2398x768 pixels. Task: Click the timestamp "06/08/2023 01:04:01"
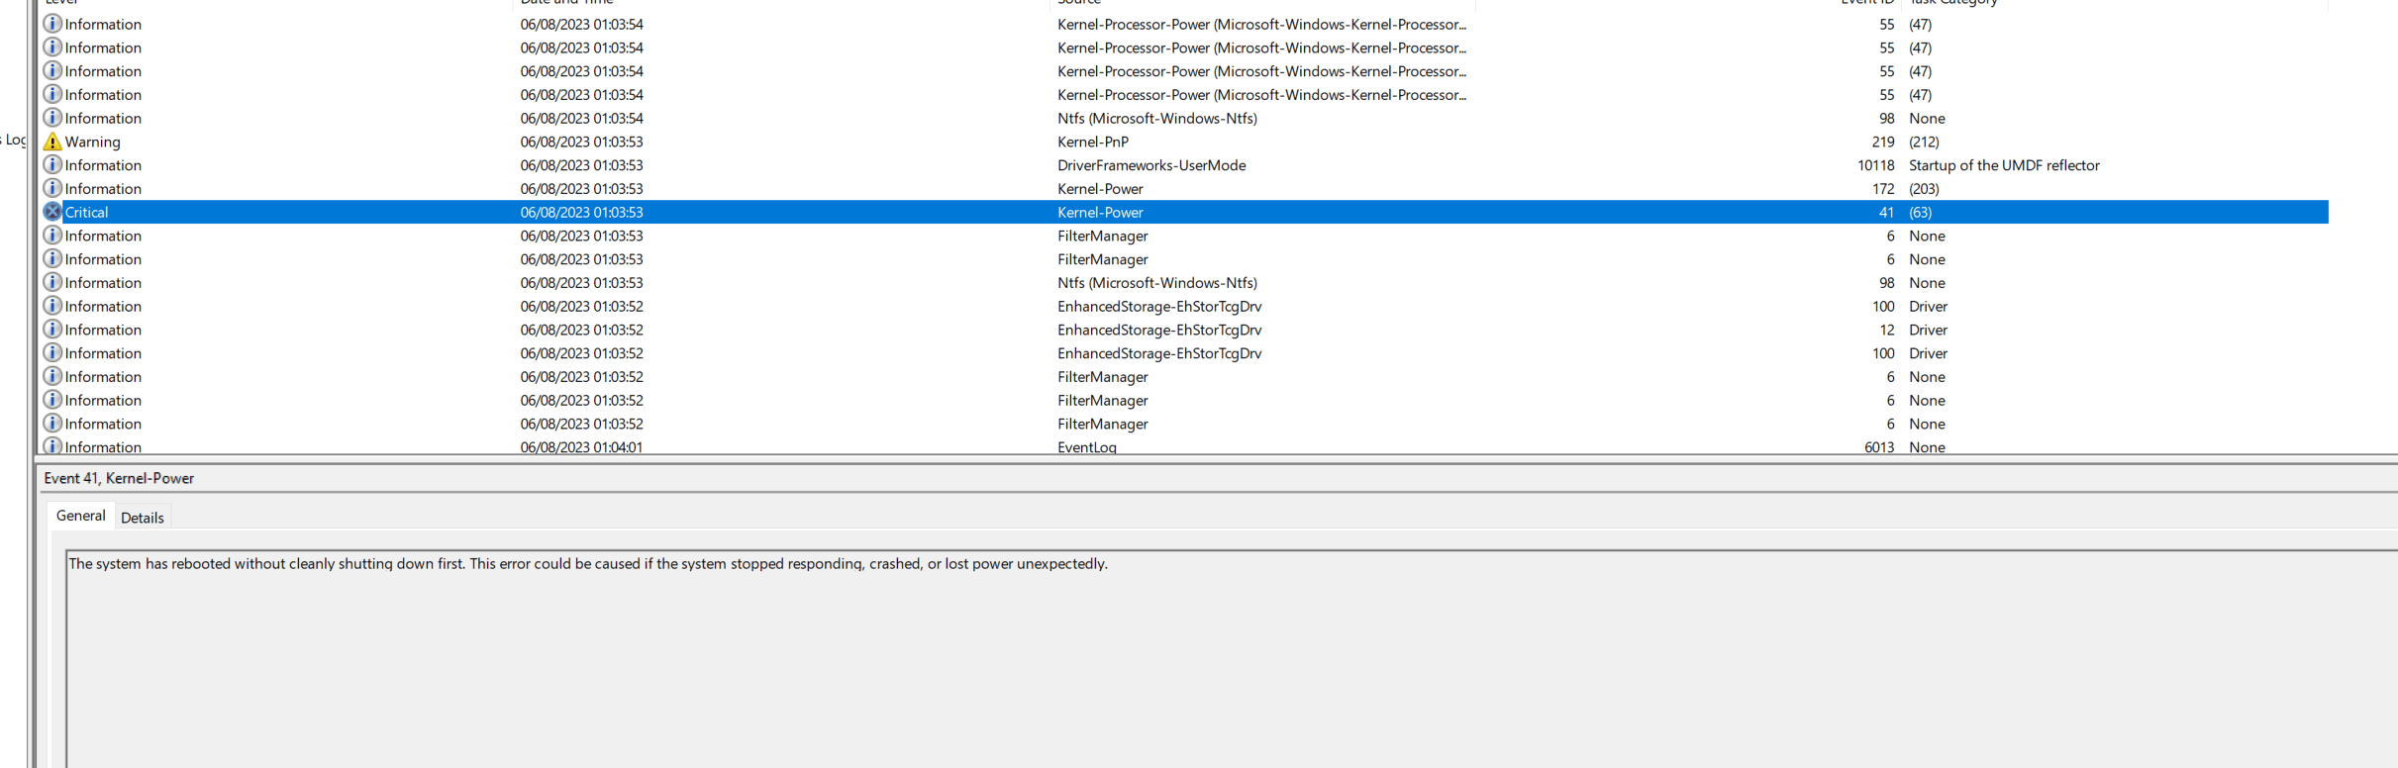pos(581,447)
